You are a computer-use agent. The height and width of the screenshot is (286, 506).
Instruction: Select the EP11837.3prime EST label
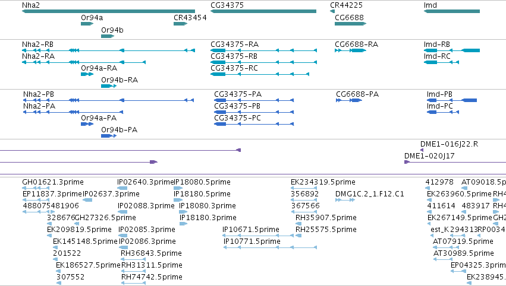point(52,194)
